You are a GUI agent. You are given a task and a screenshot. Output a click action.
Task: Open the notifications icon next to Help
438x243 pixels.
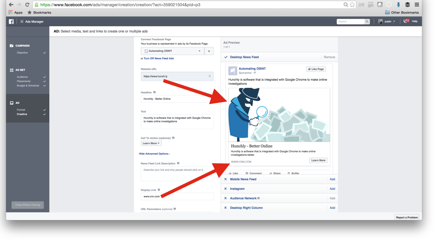(x=406, y=21)
